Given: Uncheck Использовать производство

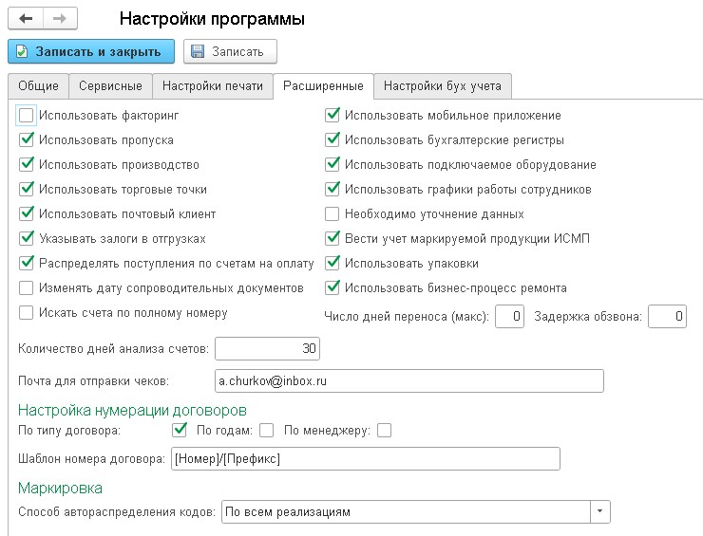Looking at the screenshot, I should click(27, 165).
